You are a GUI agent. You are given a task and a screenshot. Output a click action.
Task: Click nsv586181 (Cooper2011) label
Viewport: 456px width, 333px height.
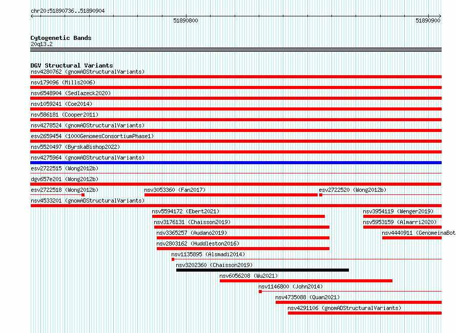coord(65,115)
